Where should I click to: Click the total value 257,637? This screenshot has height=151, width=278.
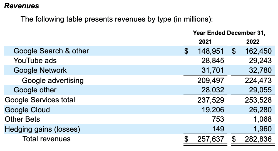tap(211, 139)
